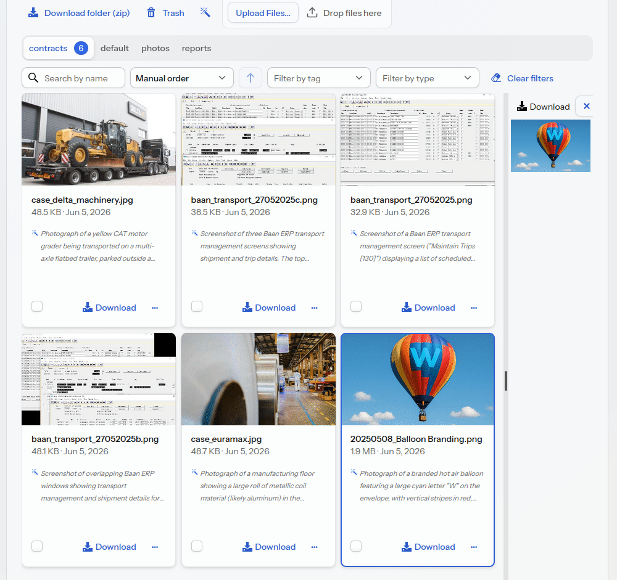Open the CAT motor grader thumbnail
617x580 pixels.
(x=99, y=139)
